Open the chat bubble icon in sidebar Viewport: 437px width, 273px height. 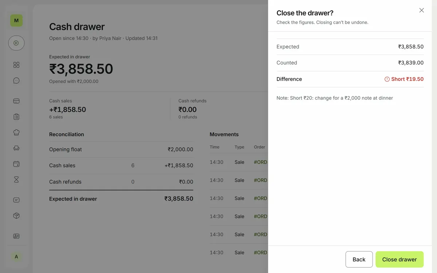point(16,81)
